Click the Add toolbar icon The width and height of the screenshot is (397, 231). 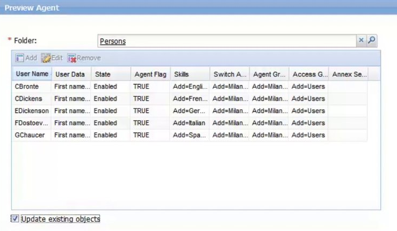(20, 58)
